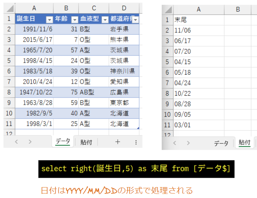Click cell 03/01 in right sheet

(x=198, y=125)
